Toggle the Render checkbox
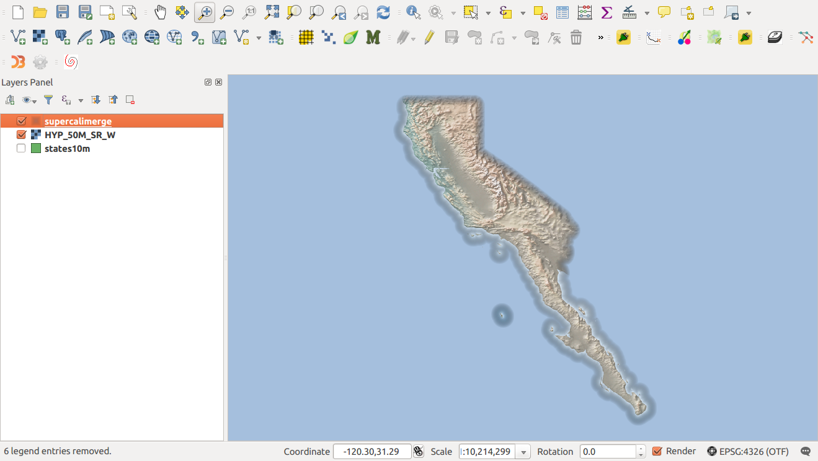Image resolution: width=818 pixels, height=461 pixels. 657,451
